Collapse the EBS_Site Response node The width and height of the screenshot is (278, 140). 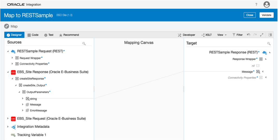point(8,72)
